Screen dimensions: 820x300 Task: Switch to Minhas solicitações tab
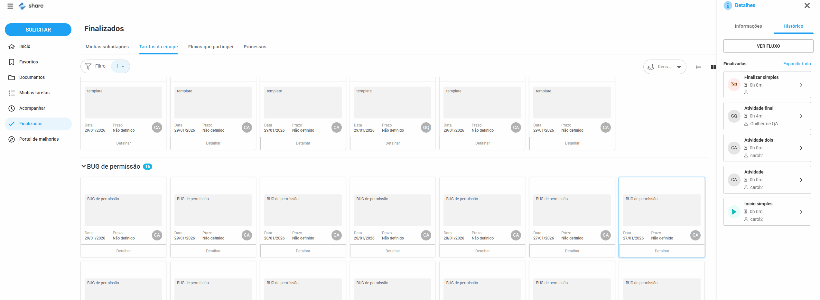tap(107, 47)
